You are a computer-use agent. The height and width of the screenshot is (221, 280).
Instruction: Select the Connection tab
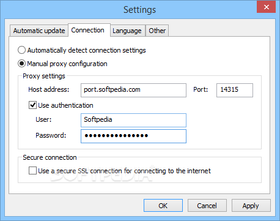point(89,30)
